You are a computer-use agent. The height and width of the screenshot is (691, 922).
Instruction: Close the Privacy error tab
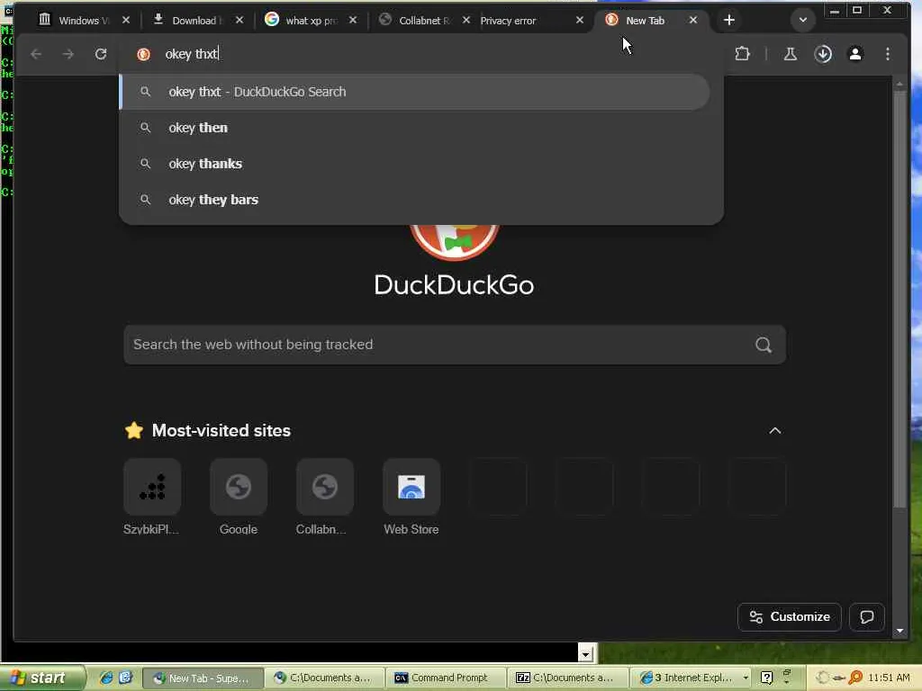(580, 20)
